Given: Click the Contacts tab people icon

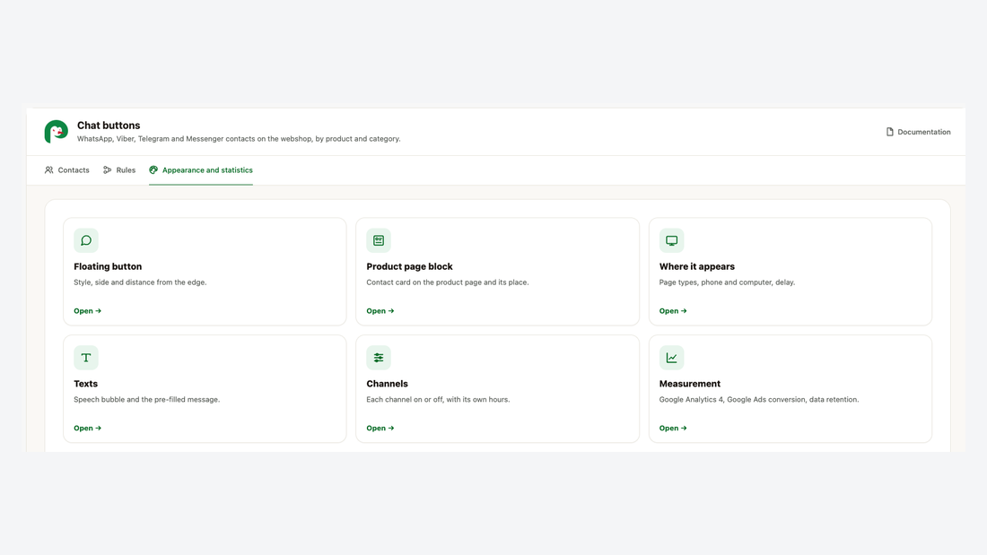Looking at the screenshot, I should 49,169.
